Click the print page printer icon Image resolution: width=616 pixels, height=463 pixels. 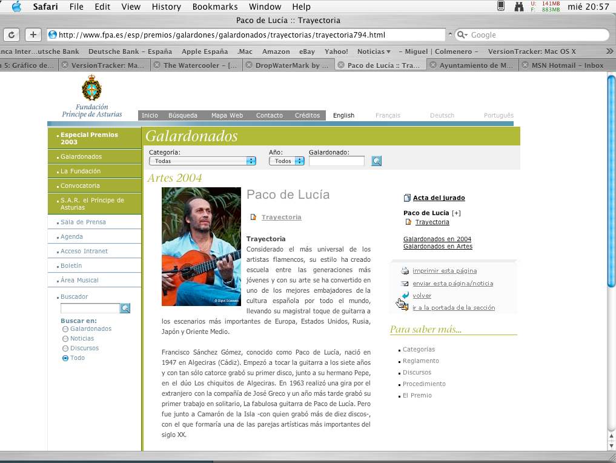pyautogui.click(x=405, y=271)
